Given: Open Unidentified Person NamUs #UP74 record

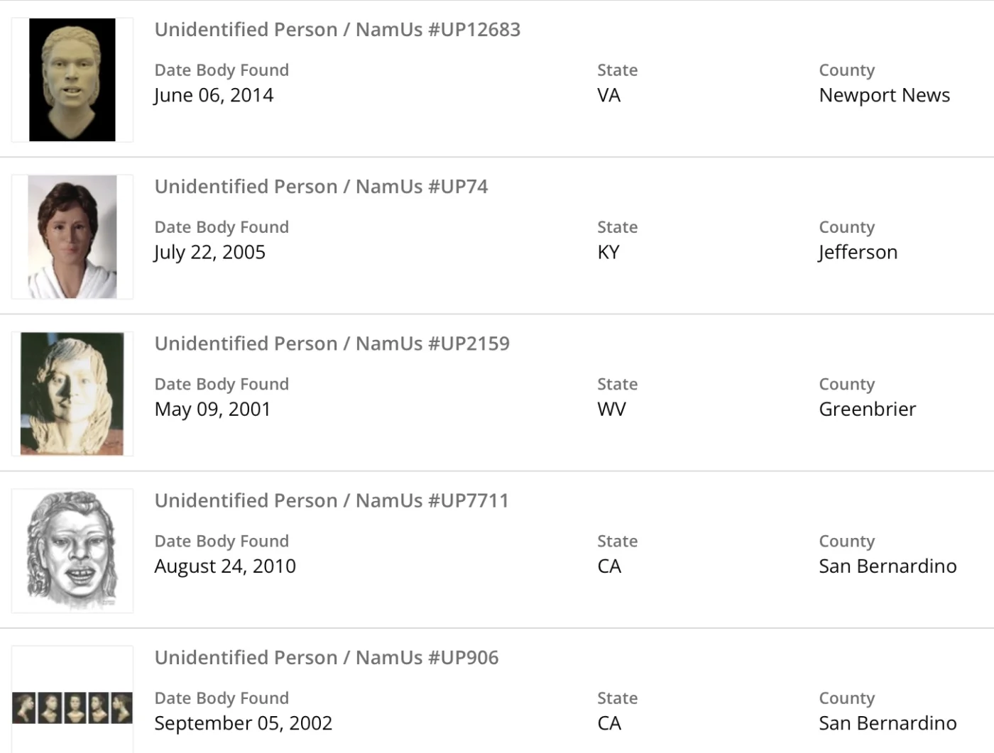Looking at the screenshot, I should click(321, 187).
